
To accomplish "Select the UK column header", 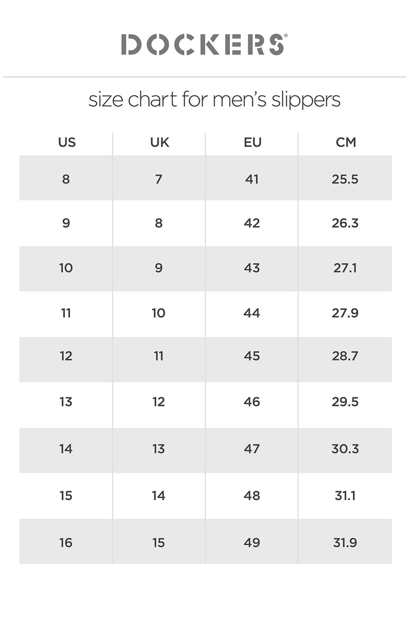I will 160,142.
